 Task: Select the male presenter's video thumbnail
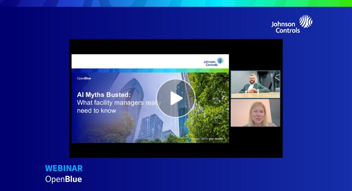click(255, 84)
